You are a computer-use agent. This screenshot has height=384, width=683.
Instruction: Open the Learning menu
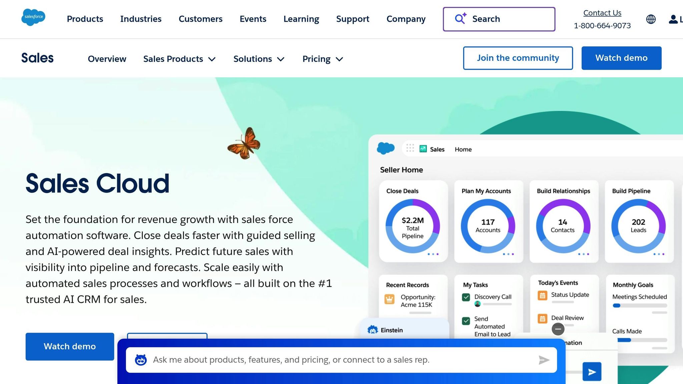pyautogui.click(x=301, y=19)
